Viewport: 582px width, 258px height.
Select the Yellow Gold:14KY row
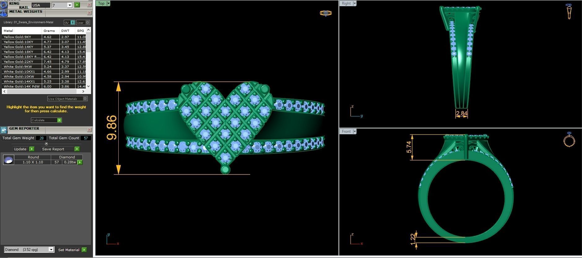(x=44, y=47)
